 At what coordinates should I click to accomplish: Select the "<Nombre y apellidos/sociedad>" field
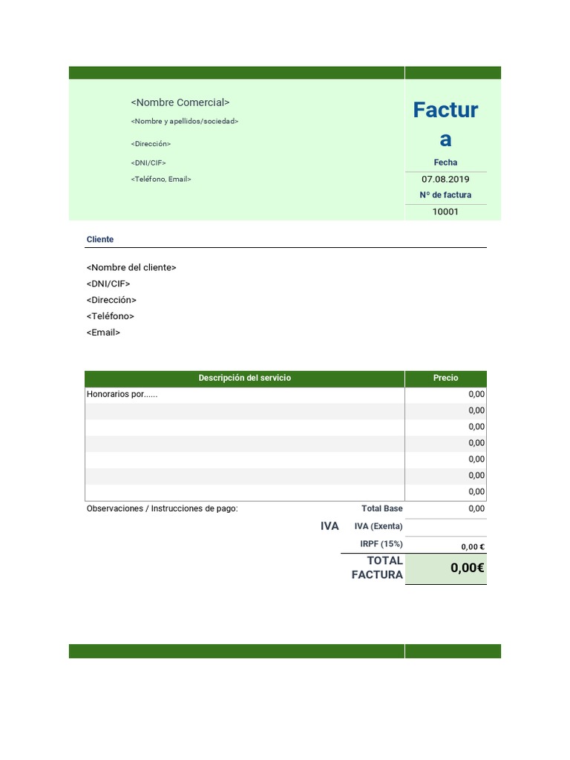pyautogui.click(x=184, y=121)
